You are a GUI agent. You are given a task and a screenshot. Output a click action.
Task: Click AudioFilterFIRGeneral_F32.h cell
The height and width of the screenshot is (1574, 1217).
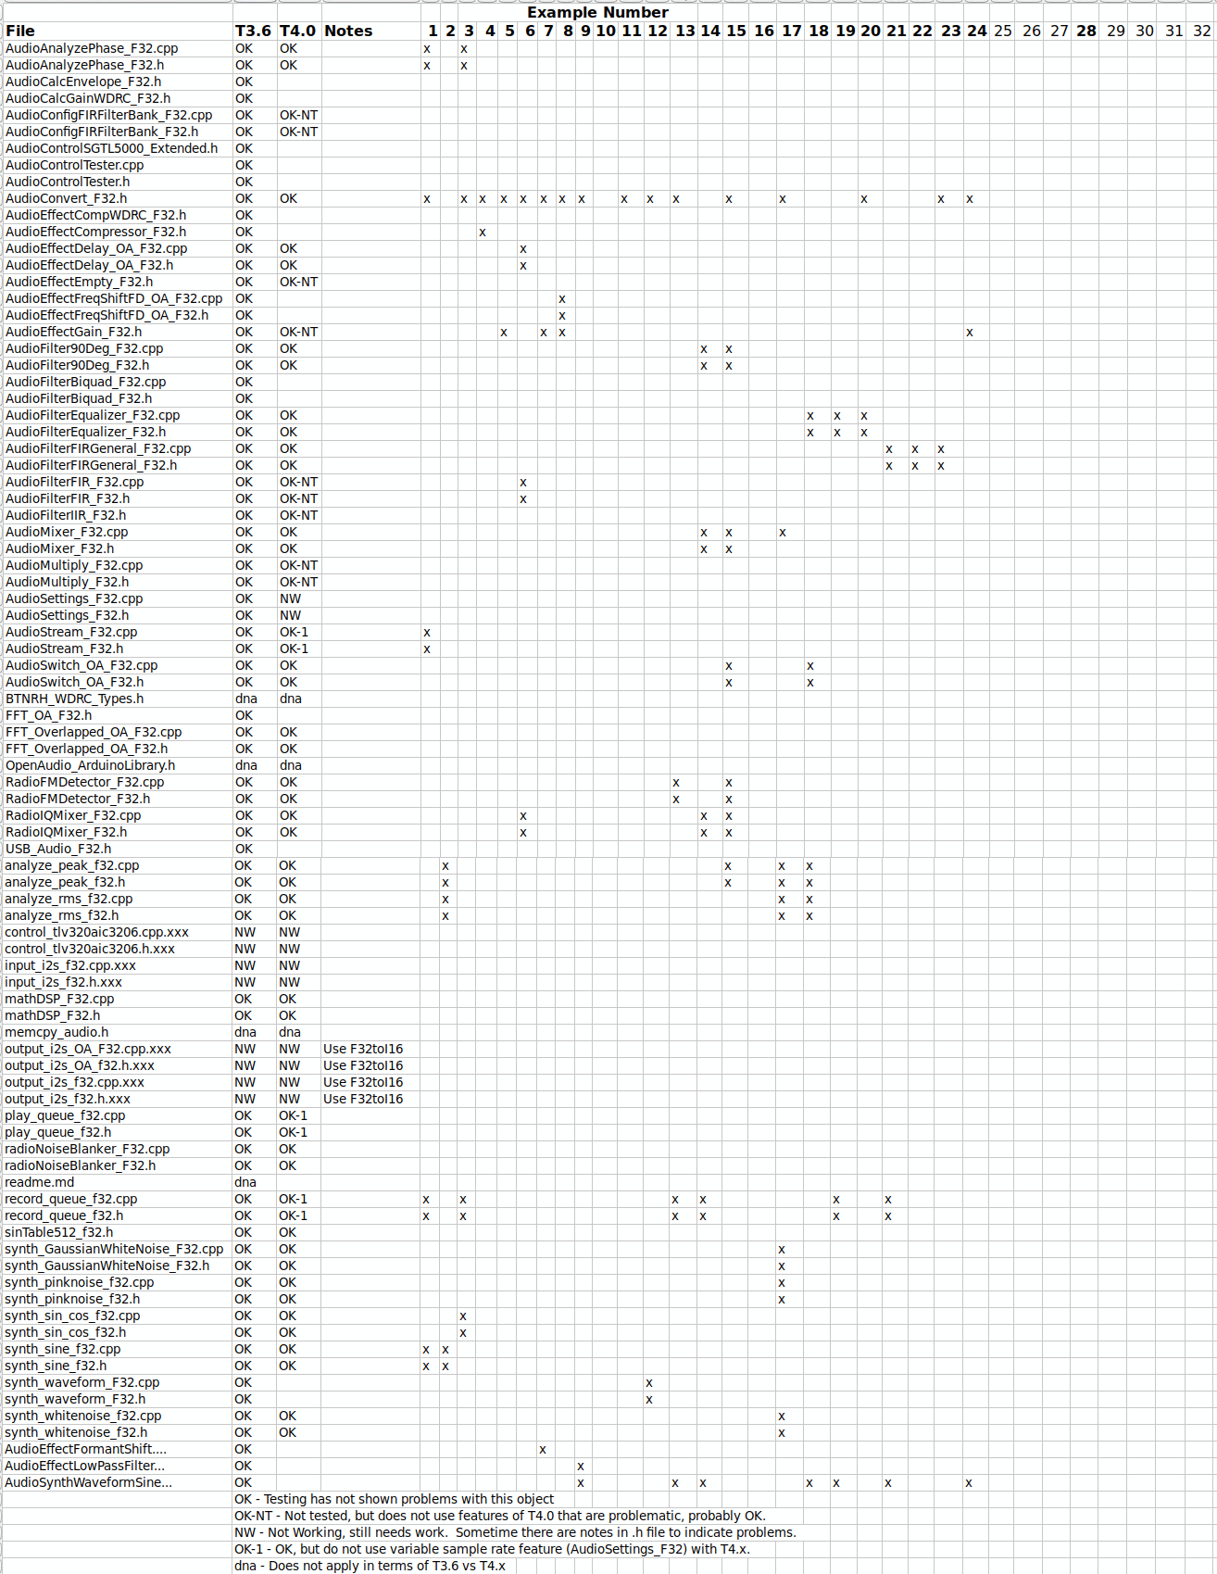[x=117, y=465]
